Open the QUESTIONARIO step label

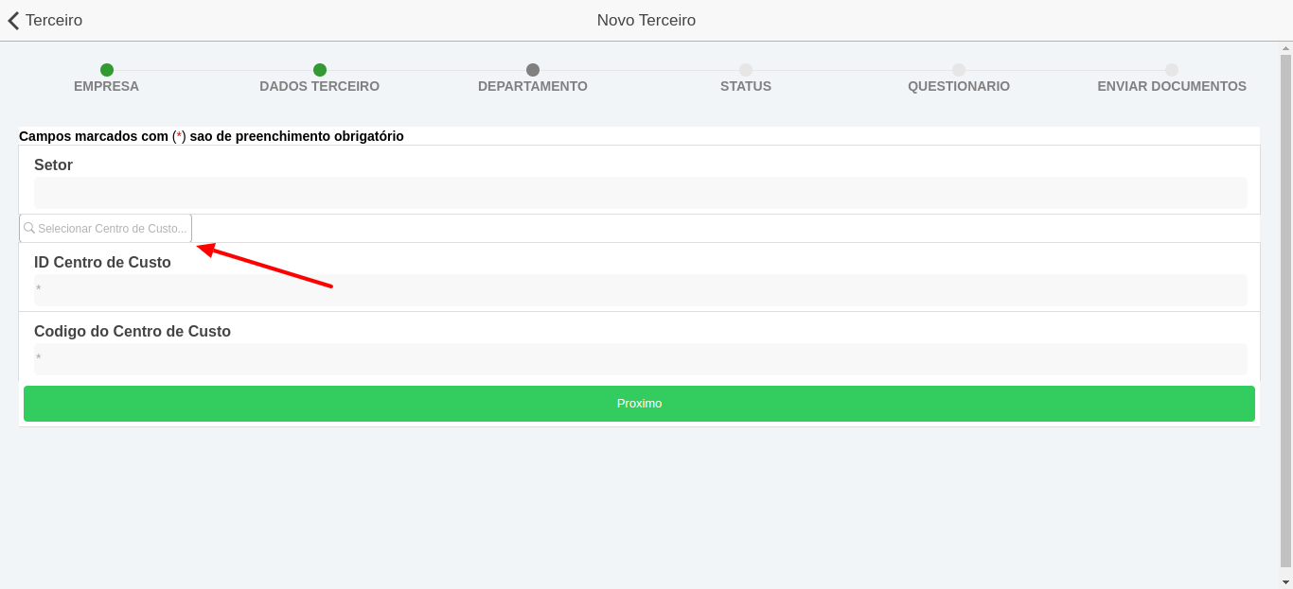pyautogui.click(x=958, y=86)
